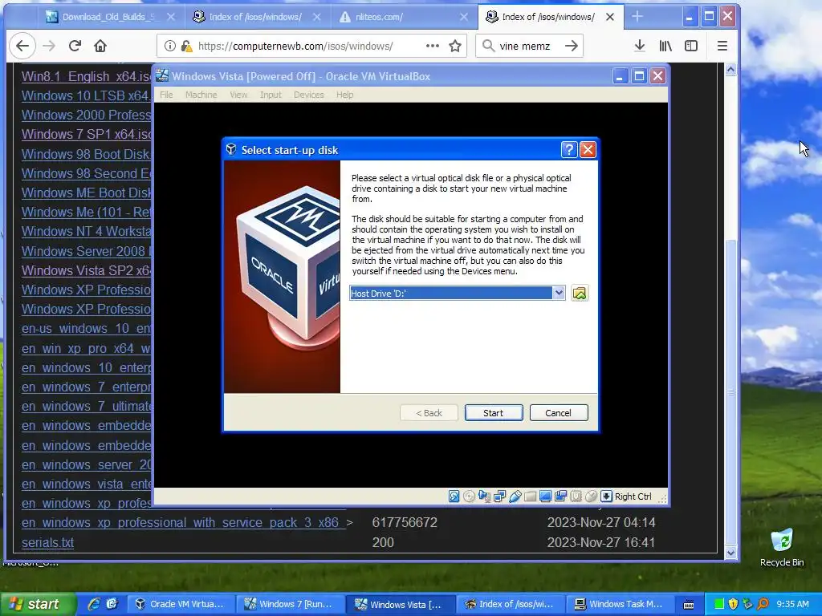Bookmark this page with star icon

(x=455, y=46)
